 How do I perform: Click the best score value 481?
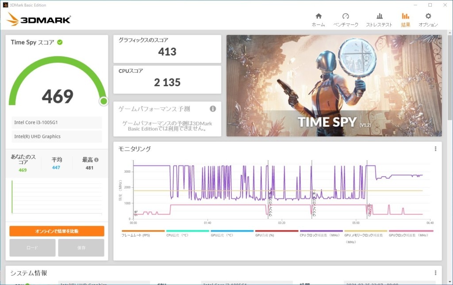pyautogui.click(x=89, y=167)
